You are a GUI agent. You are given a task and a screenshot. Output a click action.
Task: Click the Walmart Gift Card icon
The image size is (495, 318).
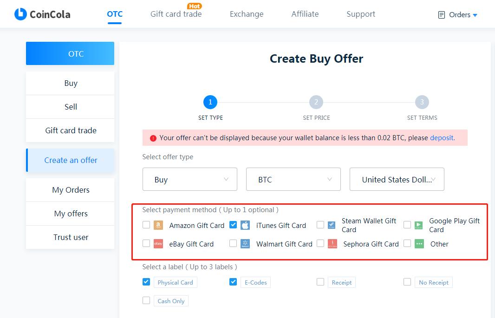245,244
